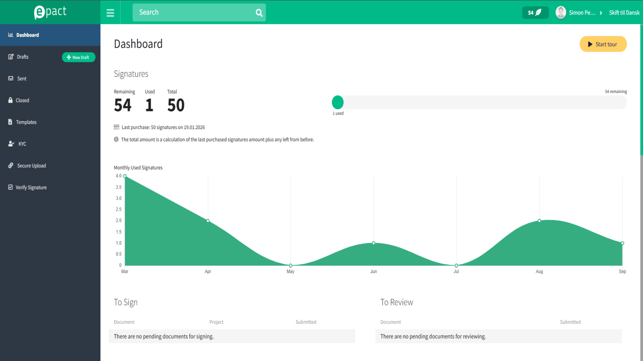This screenshot has height=361, width=643.
Task: Click the Submitted column header in To Review
Action: pos(570,322)
